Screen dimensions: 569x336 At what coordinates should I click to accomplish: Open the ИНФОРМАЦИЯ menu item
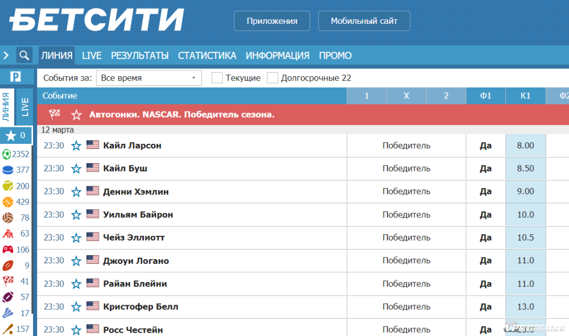tap(278, 56)
